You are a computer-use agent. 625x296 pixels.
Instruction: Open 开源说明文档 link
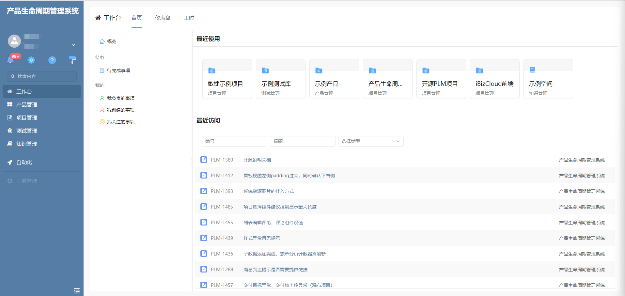point(257,160)
